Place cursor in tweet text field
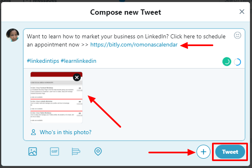 (134, 49)
